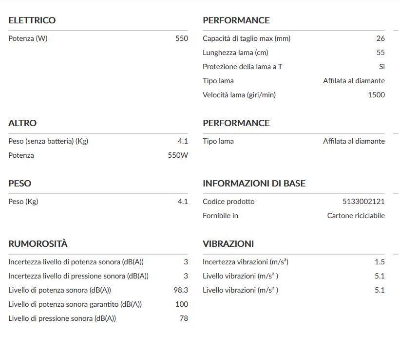Click the Livello di potenza sonora garantito label
This screenshot has height=352, width=399.
75,304
